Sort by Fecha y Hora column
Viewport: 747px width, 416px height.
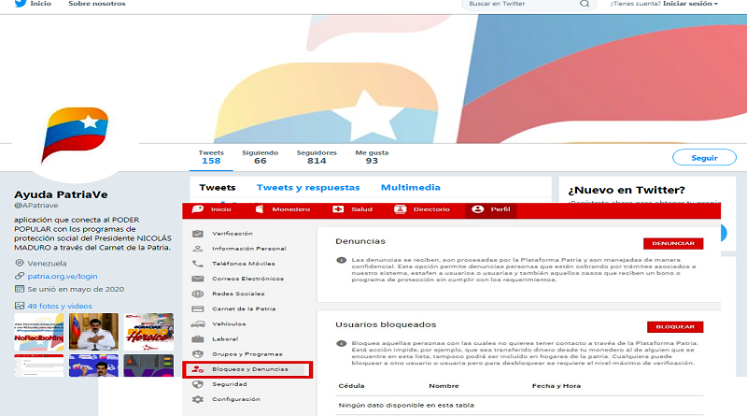click(x=556, y=386)
